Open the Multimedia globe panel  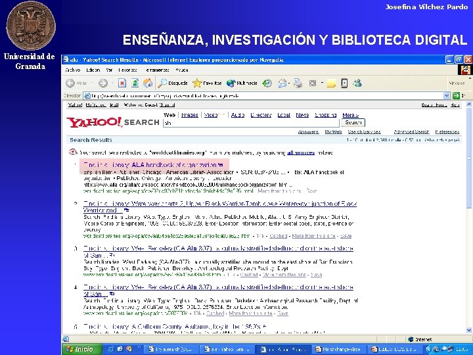(x=242, y=83)
